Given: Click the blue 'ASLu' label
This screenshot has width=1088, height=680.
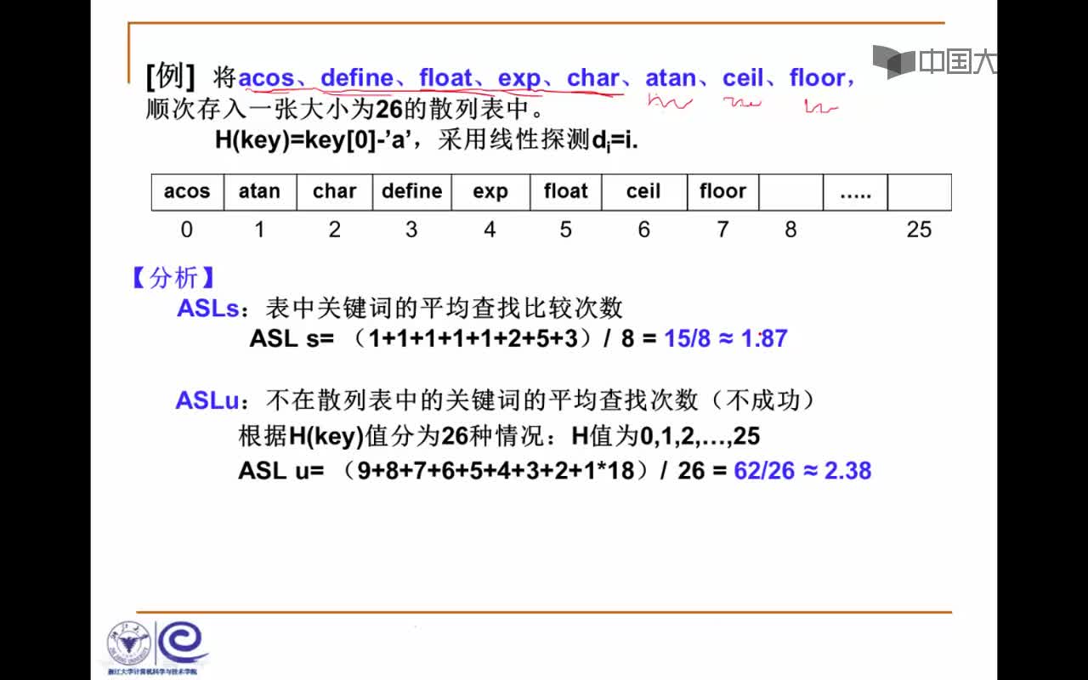Looking at the screenshot, I should click(208, 400).
